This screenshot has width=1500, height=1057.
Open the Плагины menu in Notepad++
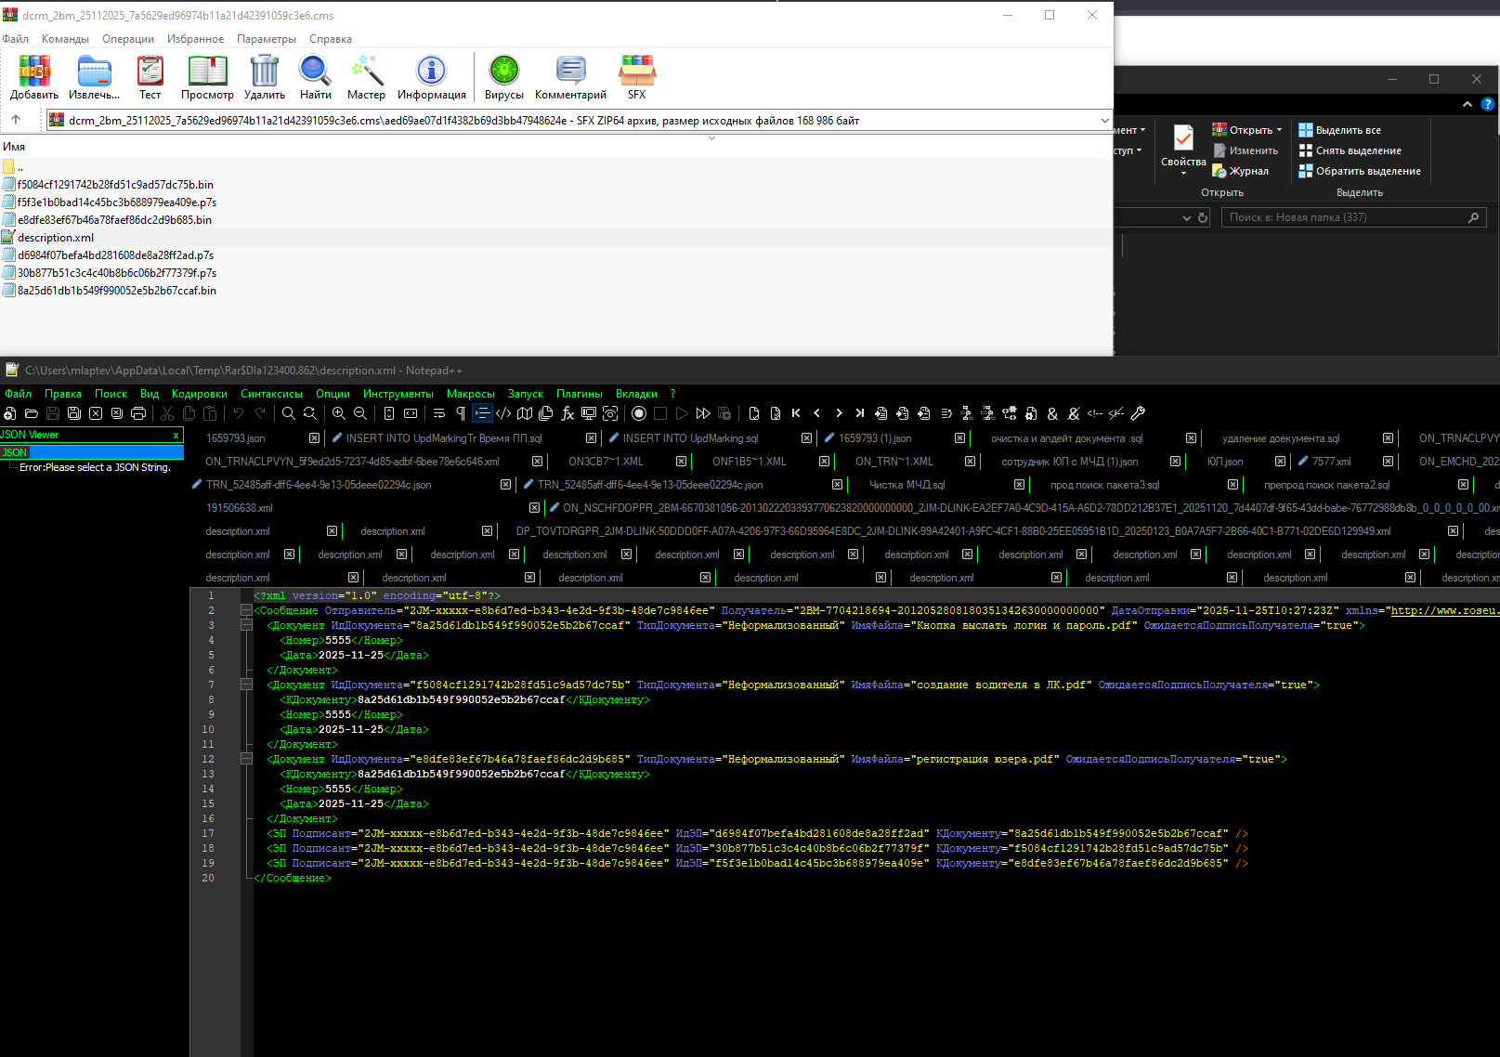pyautogui.click(x=580, y=394)
